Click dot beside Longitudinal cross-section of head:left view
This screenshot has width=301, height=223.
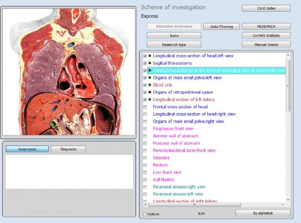click(150, 56)
